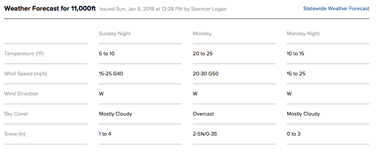Image resolution: width=377 pixels, height=153 pixels.
Task: Click Monday Night temperature 10 to 15
Action: (x=296, y=54)
